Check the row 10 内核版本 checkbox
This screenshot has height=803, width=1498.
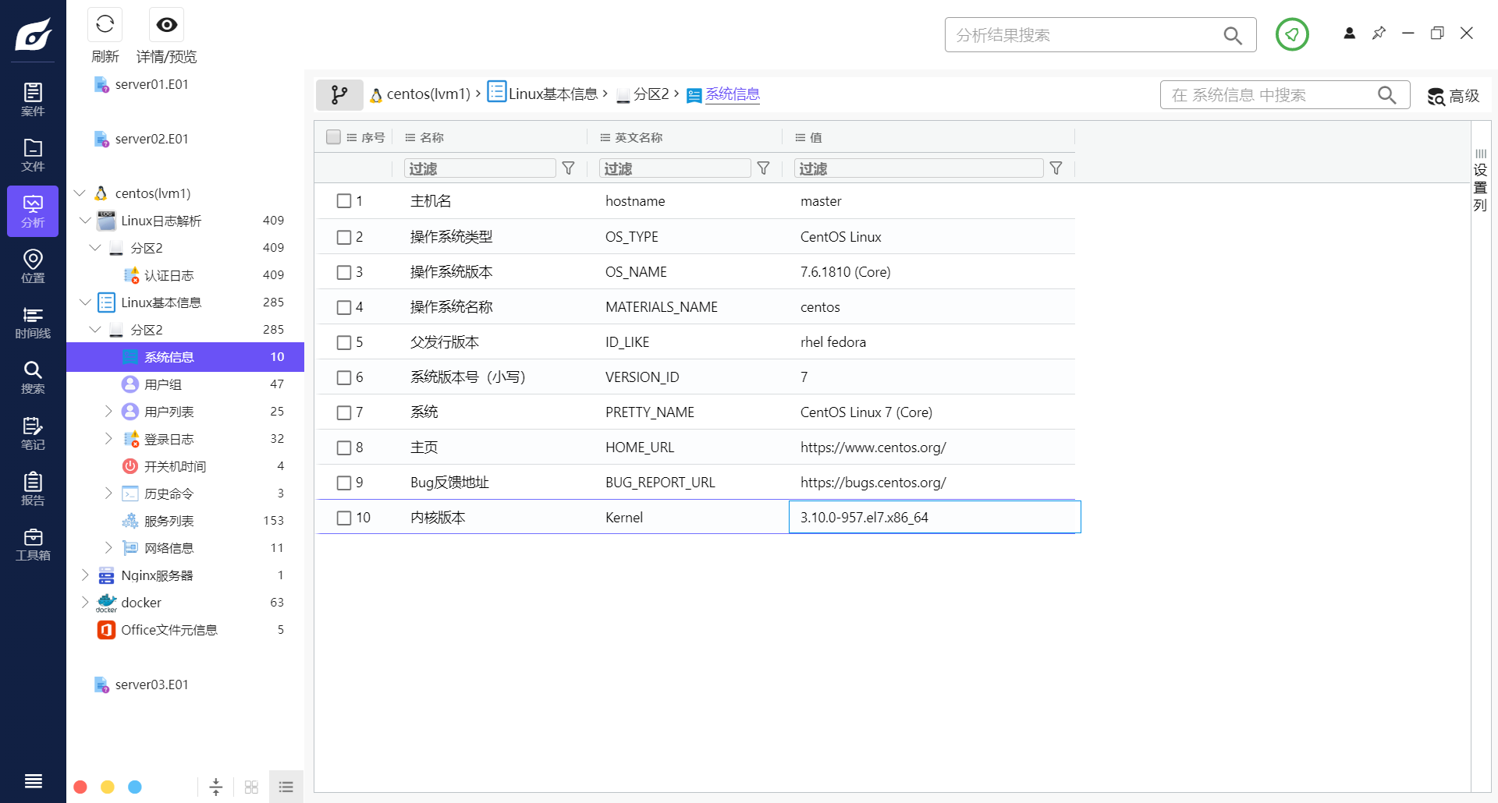pyautogui.click(x=344, y=518)
